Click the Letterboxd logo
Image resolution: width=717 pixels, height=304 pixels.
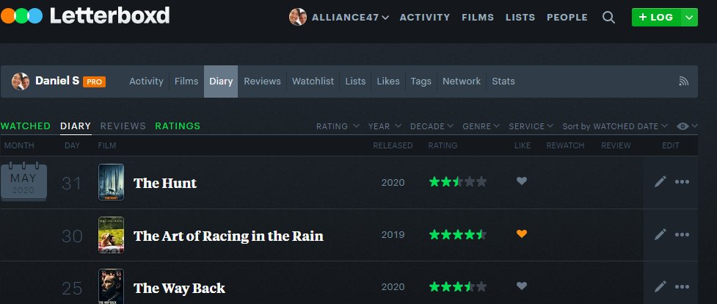[86, 15]
